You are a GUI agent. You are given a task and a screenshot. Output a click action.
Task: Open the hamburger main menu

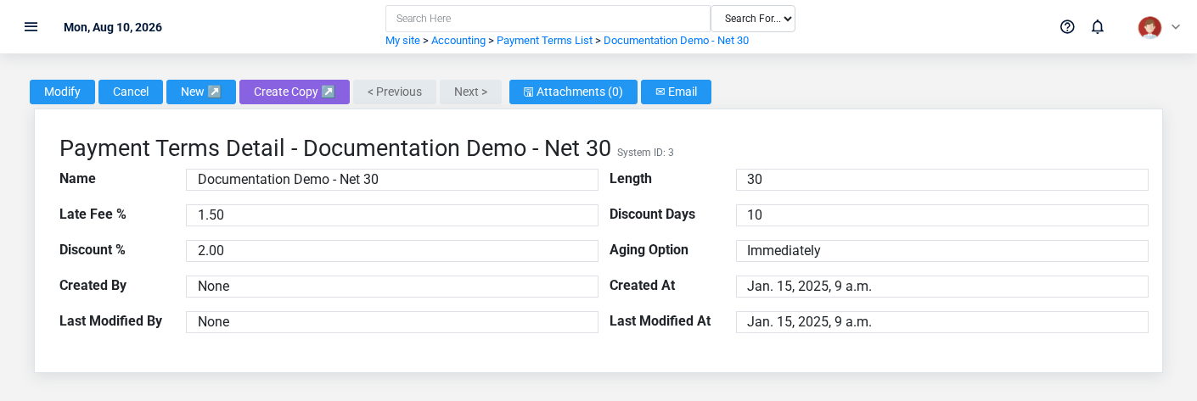[31, 26]
